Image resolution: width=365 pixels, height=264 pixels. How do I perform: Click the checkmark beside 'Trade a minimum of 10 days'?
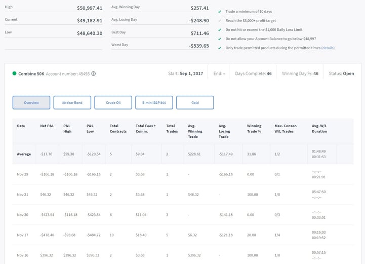tap(219, 11)
